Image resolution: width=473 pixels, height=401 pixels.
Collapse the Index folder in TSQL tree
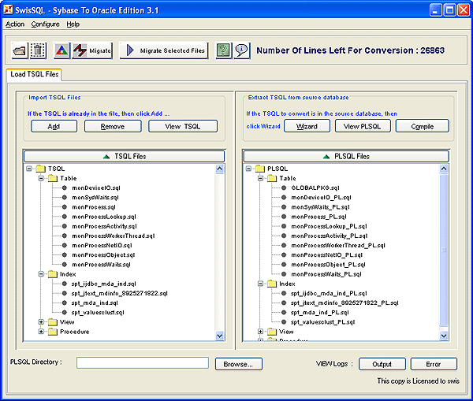coord(41,274)
